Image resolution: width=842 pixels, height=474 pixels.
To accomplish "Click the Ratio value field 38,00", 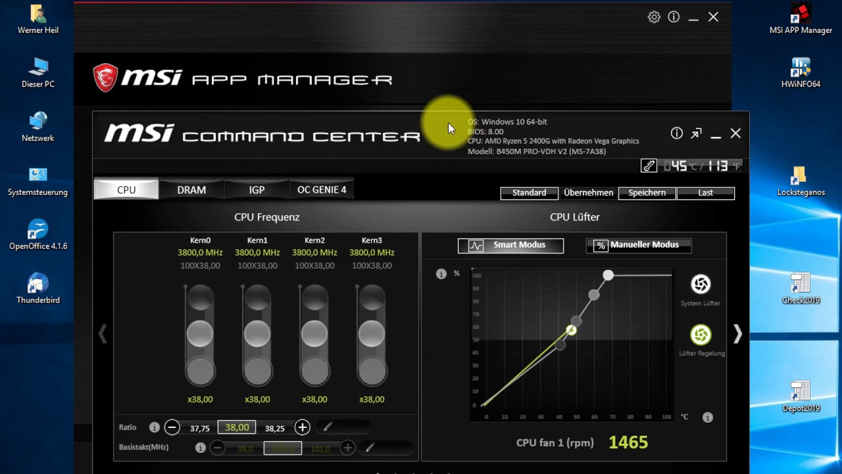I will click(x=237, y=427).
